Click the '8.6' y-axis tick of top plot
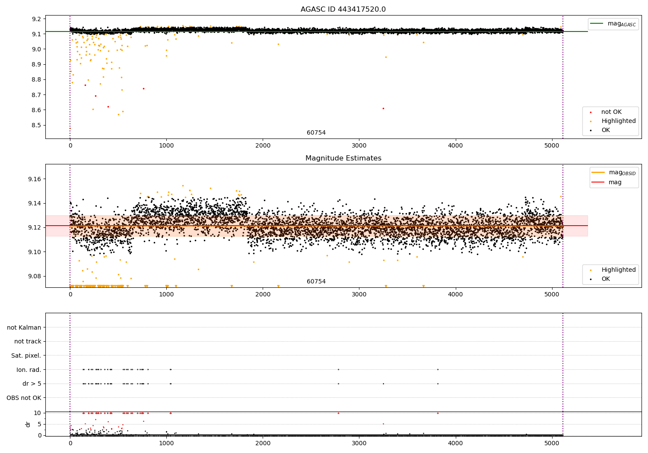Image resolution: width=648 pixels, height=453 pixels. [36, 110]
